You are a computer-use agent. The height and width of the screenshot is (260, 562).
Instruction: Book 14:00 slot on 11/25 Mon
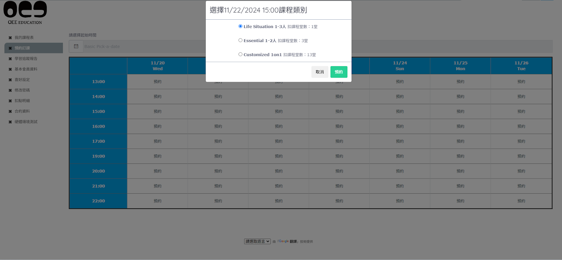coord(460,96)
